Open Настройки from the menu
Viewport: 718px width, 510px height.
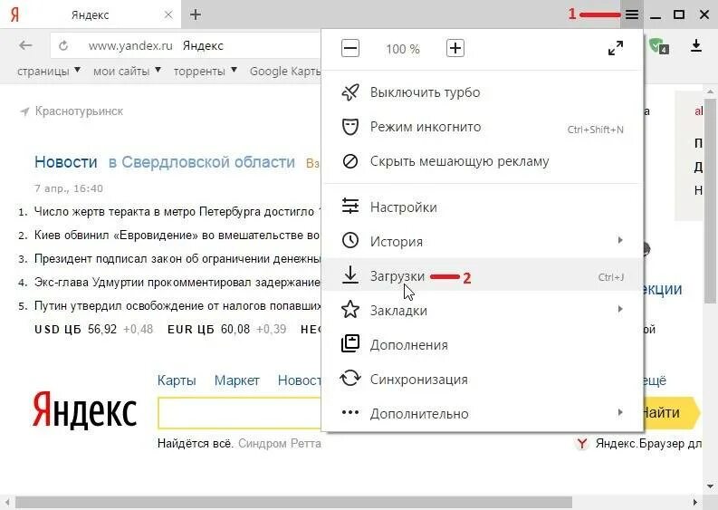click(483, 207)
